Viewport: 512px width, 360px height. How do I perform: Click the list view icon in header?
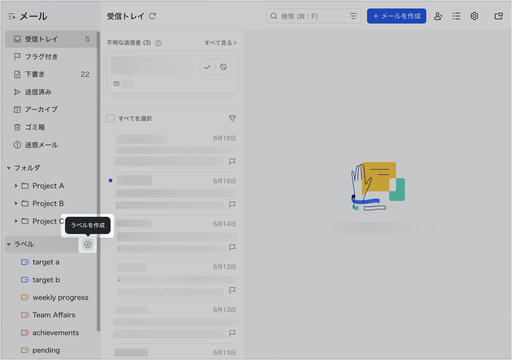click(456, 16)
